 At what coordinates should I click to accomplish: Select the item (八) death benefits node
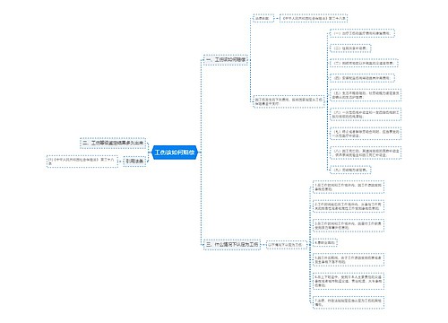point(366,153)
